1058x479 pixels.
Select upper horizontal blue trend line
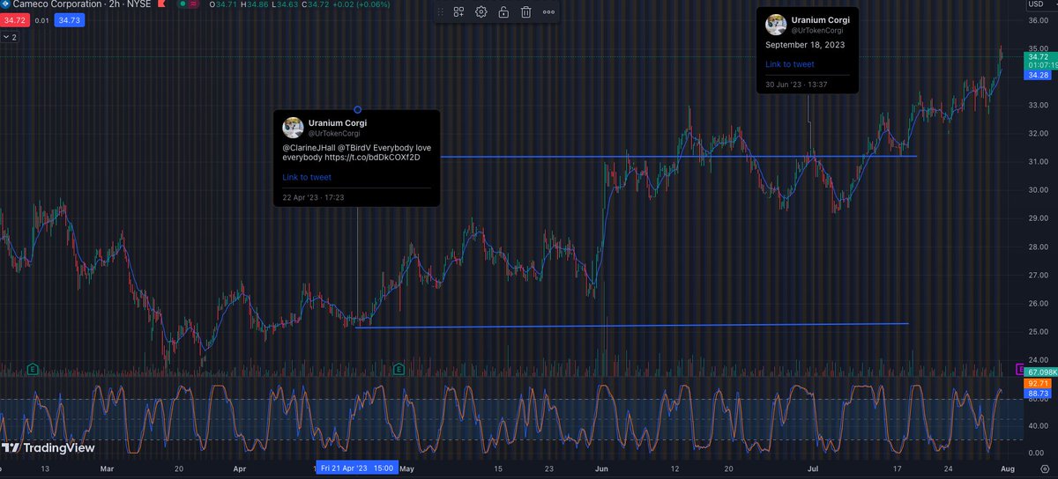tap(679, 157)
